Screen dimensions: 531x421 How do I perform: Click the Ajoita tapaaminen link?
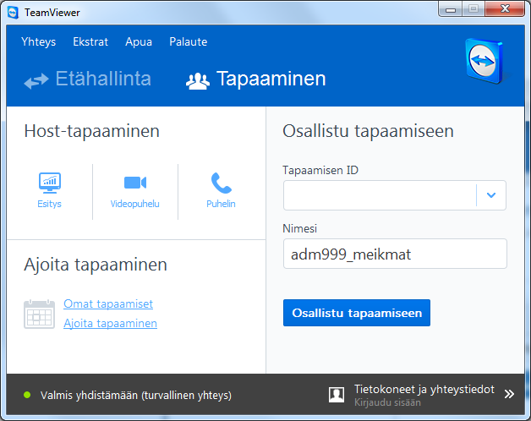coord(111,323)
